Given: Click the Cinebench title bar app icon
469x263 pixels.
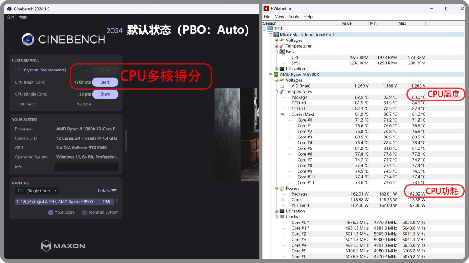Looking at the screenshot, I should 9,9.
